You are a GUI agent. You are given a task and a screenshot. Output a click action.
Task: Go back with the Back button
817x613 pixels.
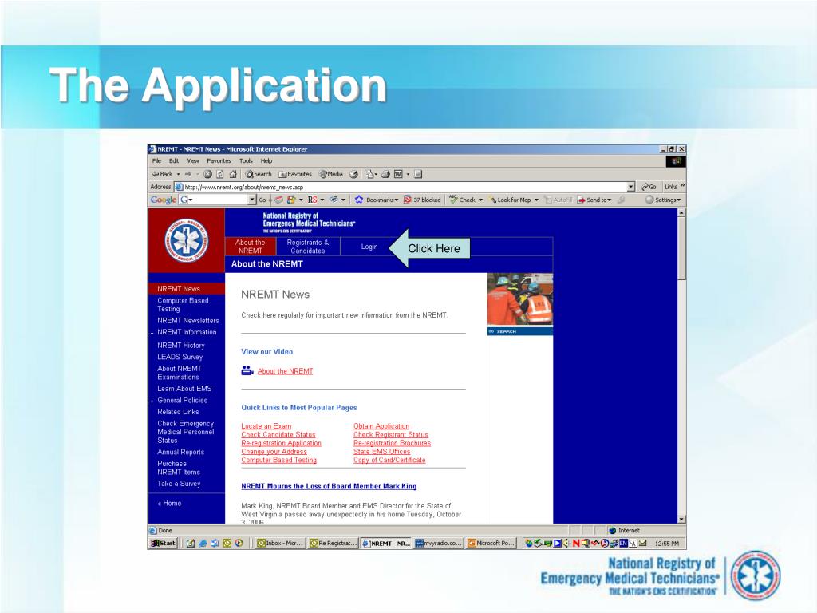pos(162,174)
